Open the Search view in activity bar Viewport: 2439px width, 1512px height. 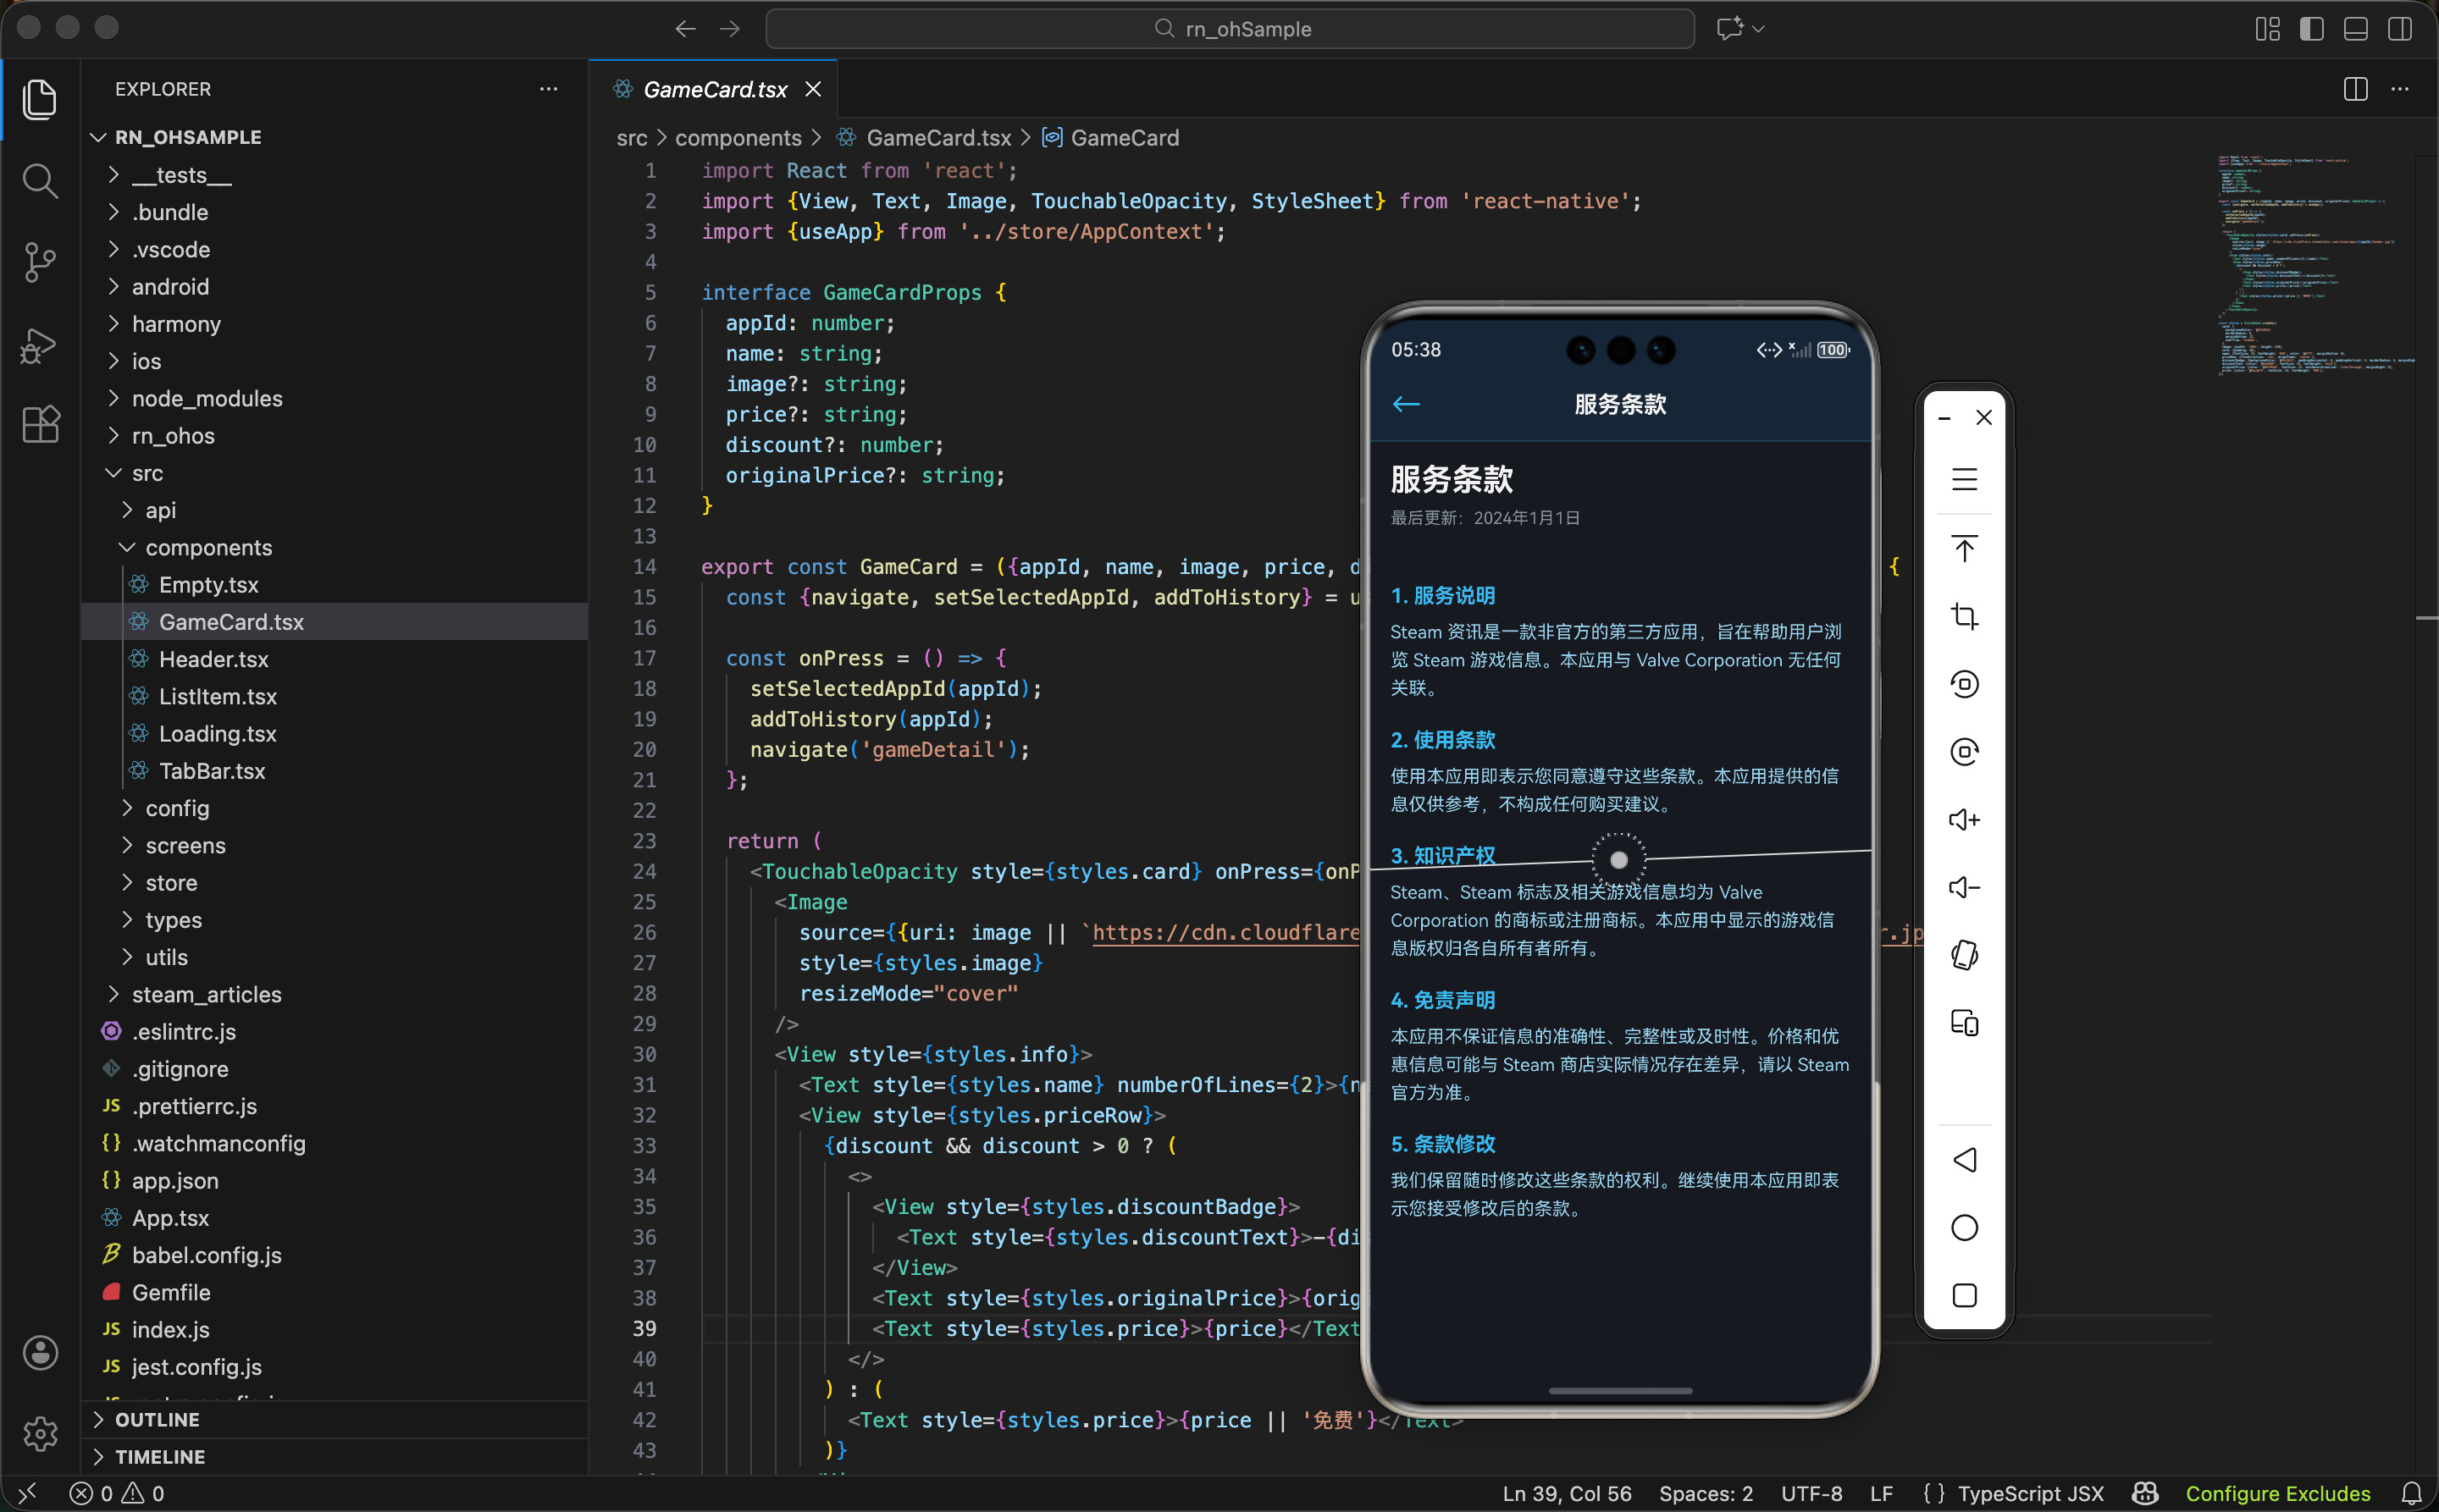tap(39, 181)
